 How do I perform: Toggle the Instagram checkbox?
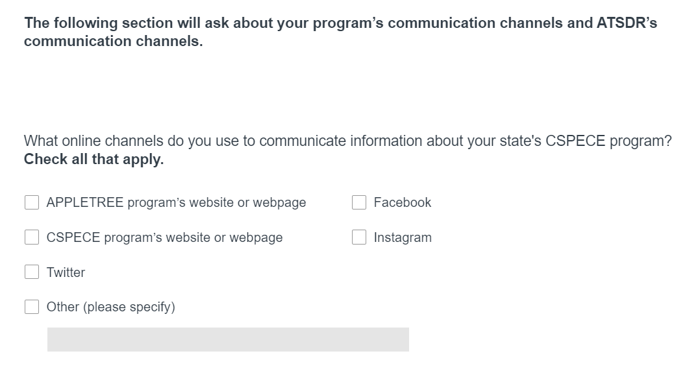click(x=359, y=237)
